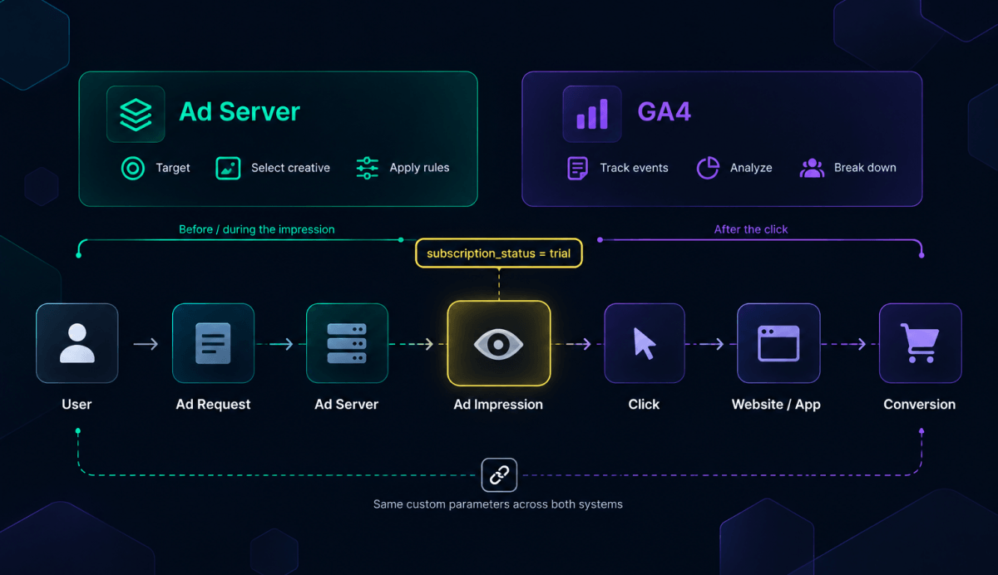Click the Ad Server rack icon tile
Image resolution: width=998 pixels, height=575 pixels.
(x=347, y=343)
